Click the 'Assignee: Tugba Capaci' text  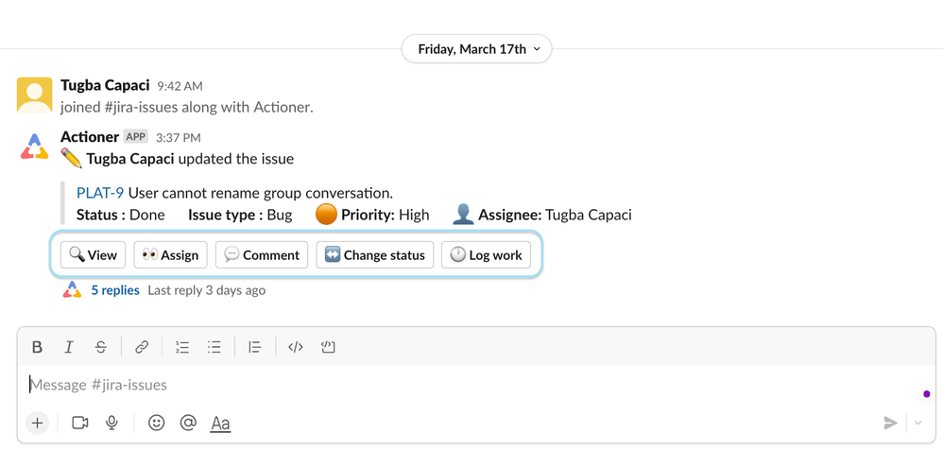(x=555, y=215)
